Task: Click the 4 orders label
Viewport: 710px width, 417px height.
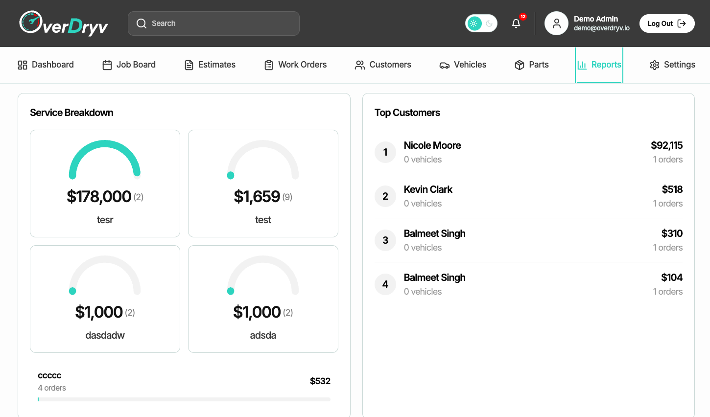Action: 52,388
